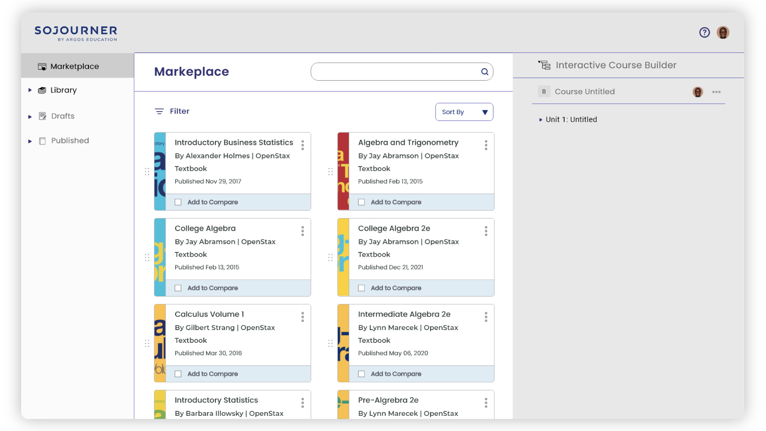Image resolution: width=766 pixels, height=431 pixels.
Task: Open the Course Untitled three-dot menu
Action: tap(717, 92)
